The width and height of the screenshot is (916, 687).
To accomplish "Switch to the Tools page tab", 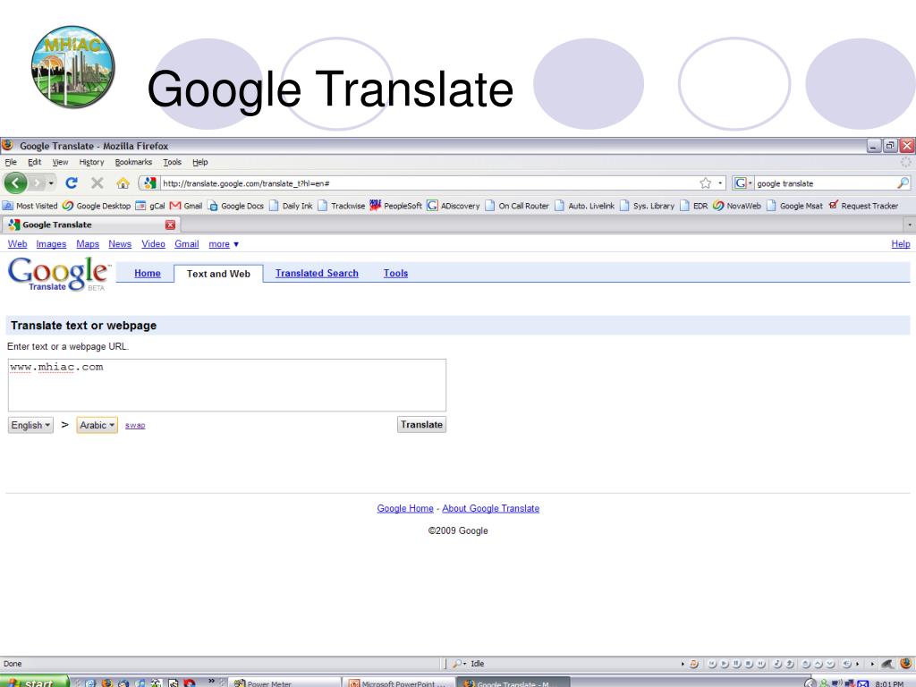I will [x=395, y=274].
